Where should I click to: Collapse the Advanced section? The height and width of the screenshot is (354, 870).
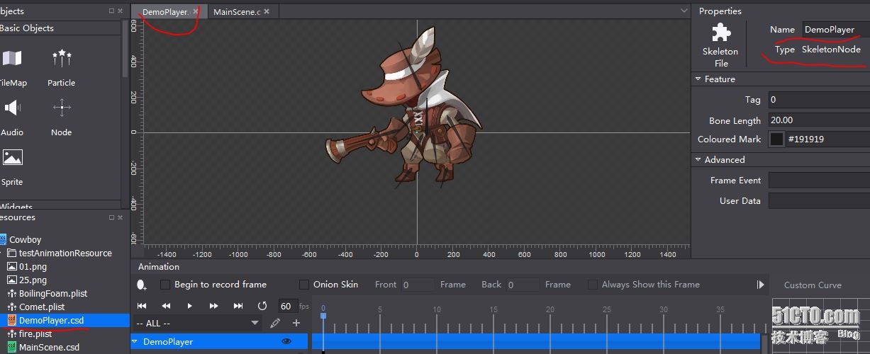click(698, 160)
